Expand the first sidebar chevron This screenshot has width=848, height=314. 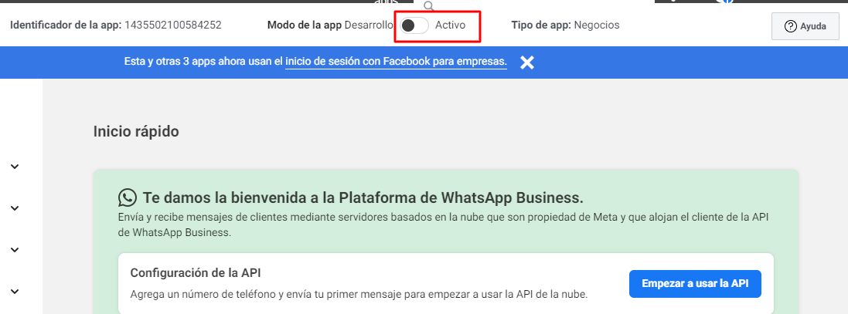(15, 167)
